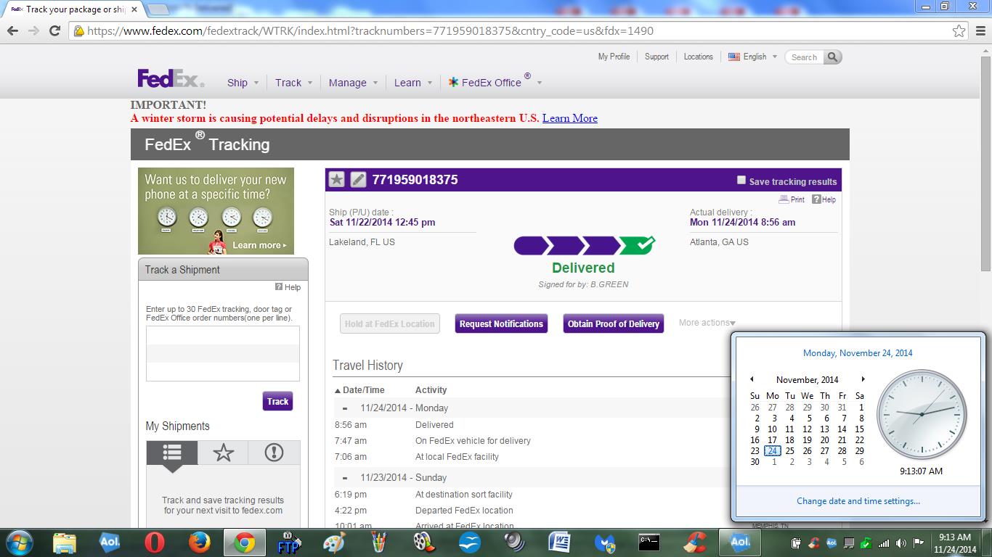The image size is (992, 557).
Task: Open the FTP program from taskbar
Action: 289,542
